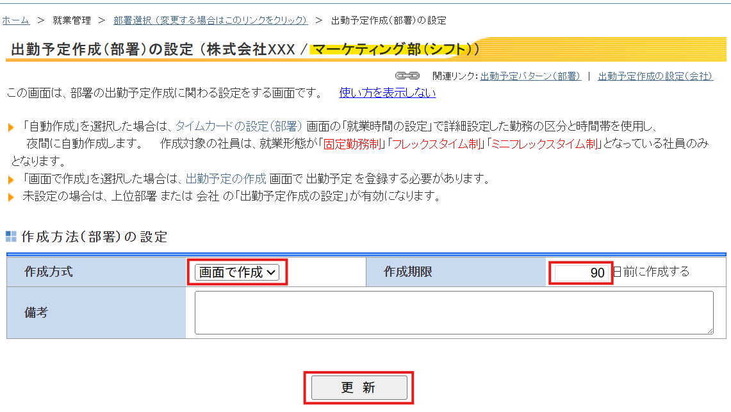
Task: Click the resize handle of the 備考 textarea
Action: [709, 331]
